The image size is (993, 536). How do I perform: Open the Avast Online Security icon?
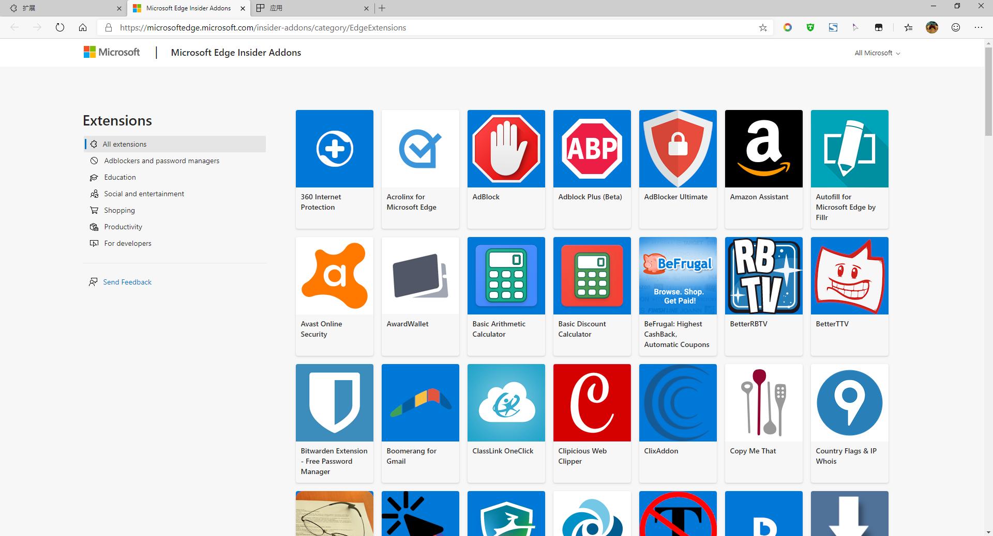click(x=335, y=276)
